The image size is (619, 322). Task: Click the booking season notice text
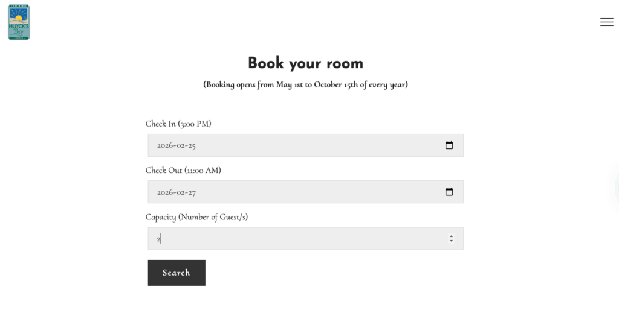click(305, 84)
